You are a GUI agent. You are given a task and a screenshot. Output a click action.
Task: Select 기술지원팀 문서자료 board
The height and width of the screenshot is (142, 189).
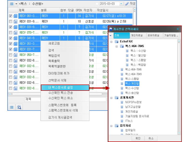(137, 116)
